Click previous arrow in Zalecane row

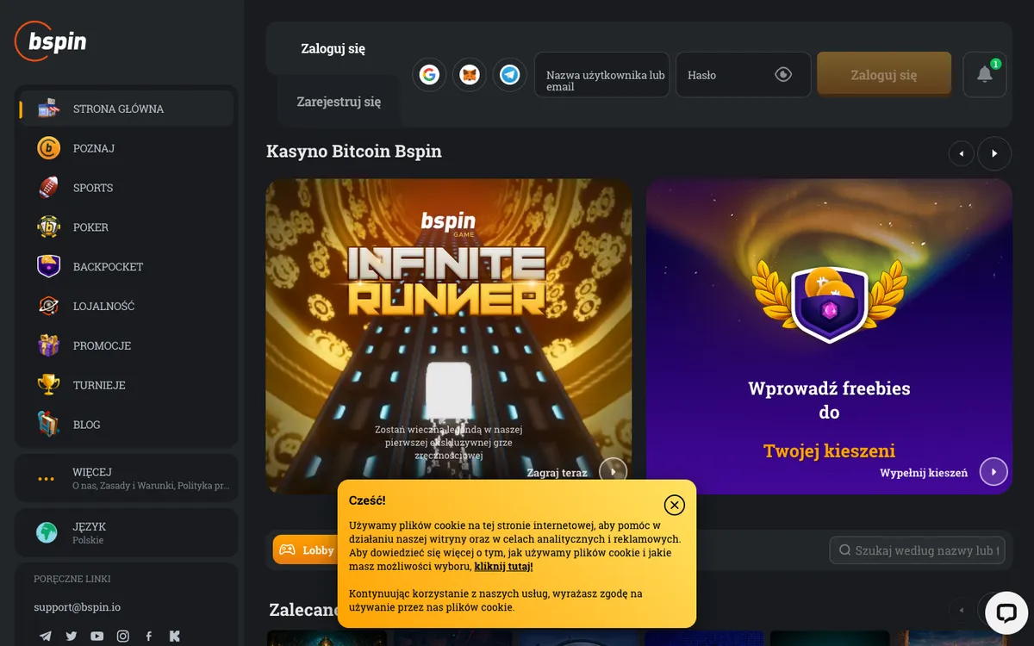961,610
